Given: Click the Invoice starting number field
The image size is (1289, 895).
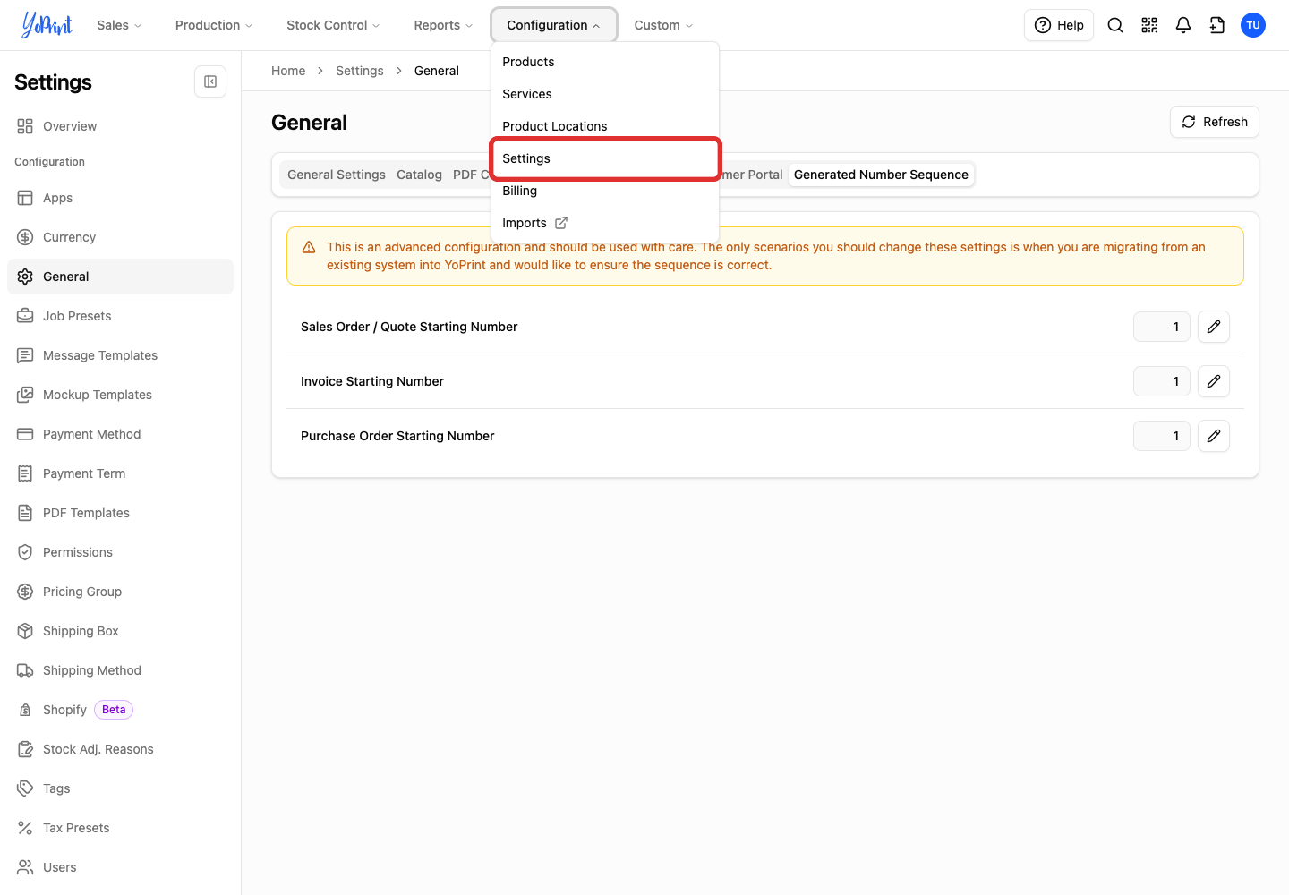Looking at the screenshot, I should click(x=1162, y=381).
